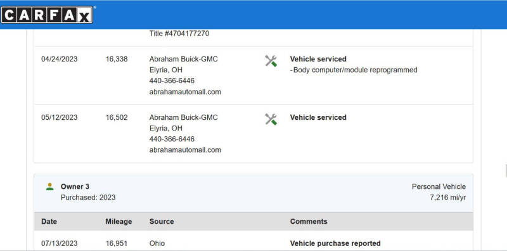Click the Date column header
The width and height of the screenshot is (507, 251).
pyautogui.click(x=49, y=222)
